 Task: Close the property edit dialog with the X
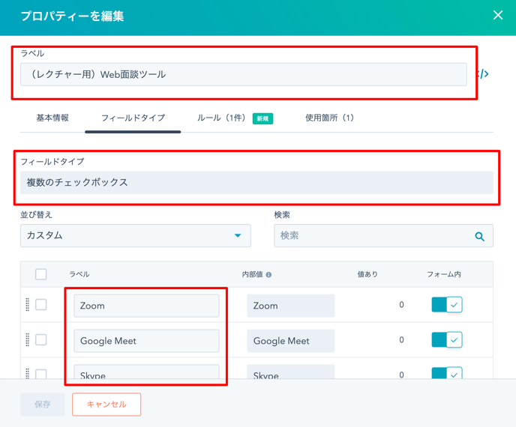(x=497, y=15)
